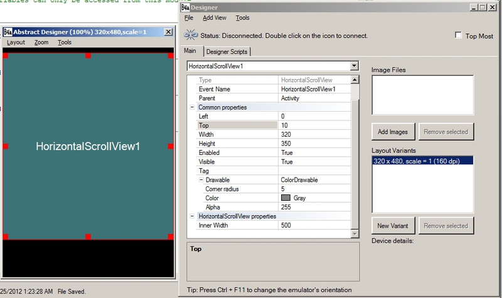Enable the Top Most checkbox

pos(458,36)
